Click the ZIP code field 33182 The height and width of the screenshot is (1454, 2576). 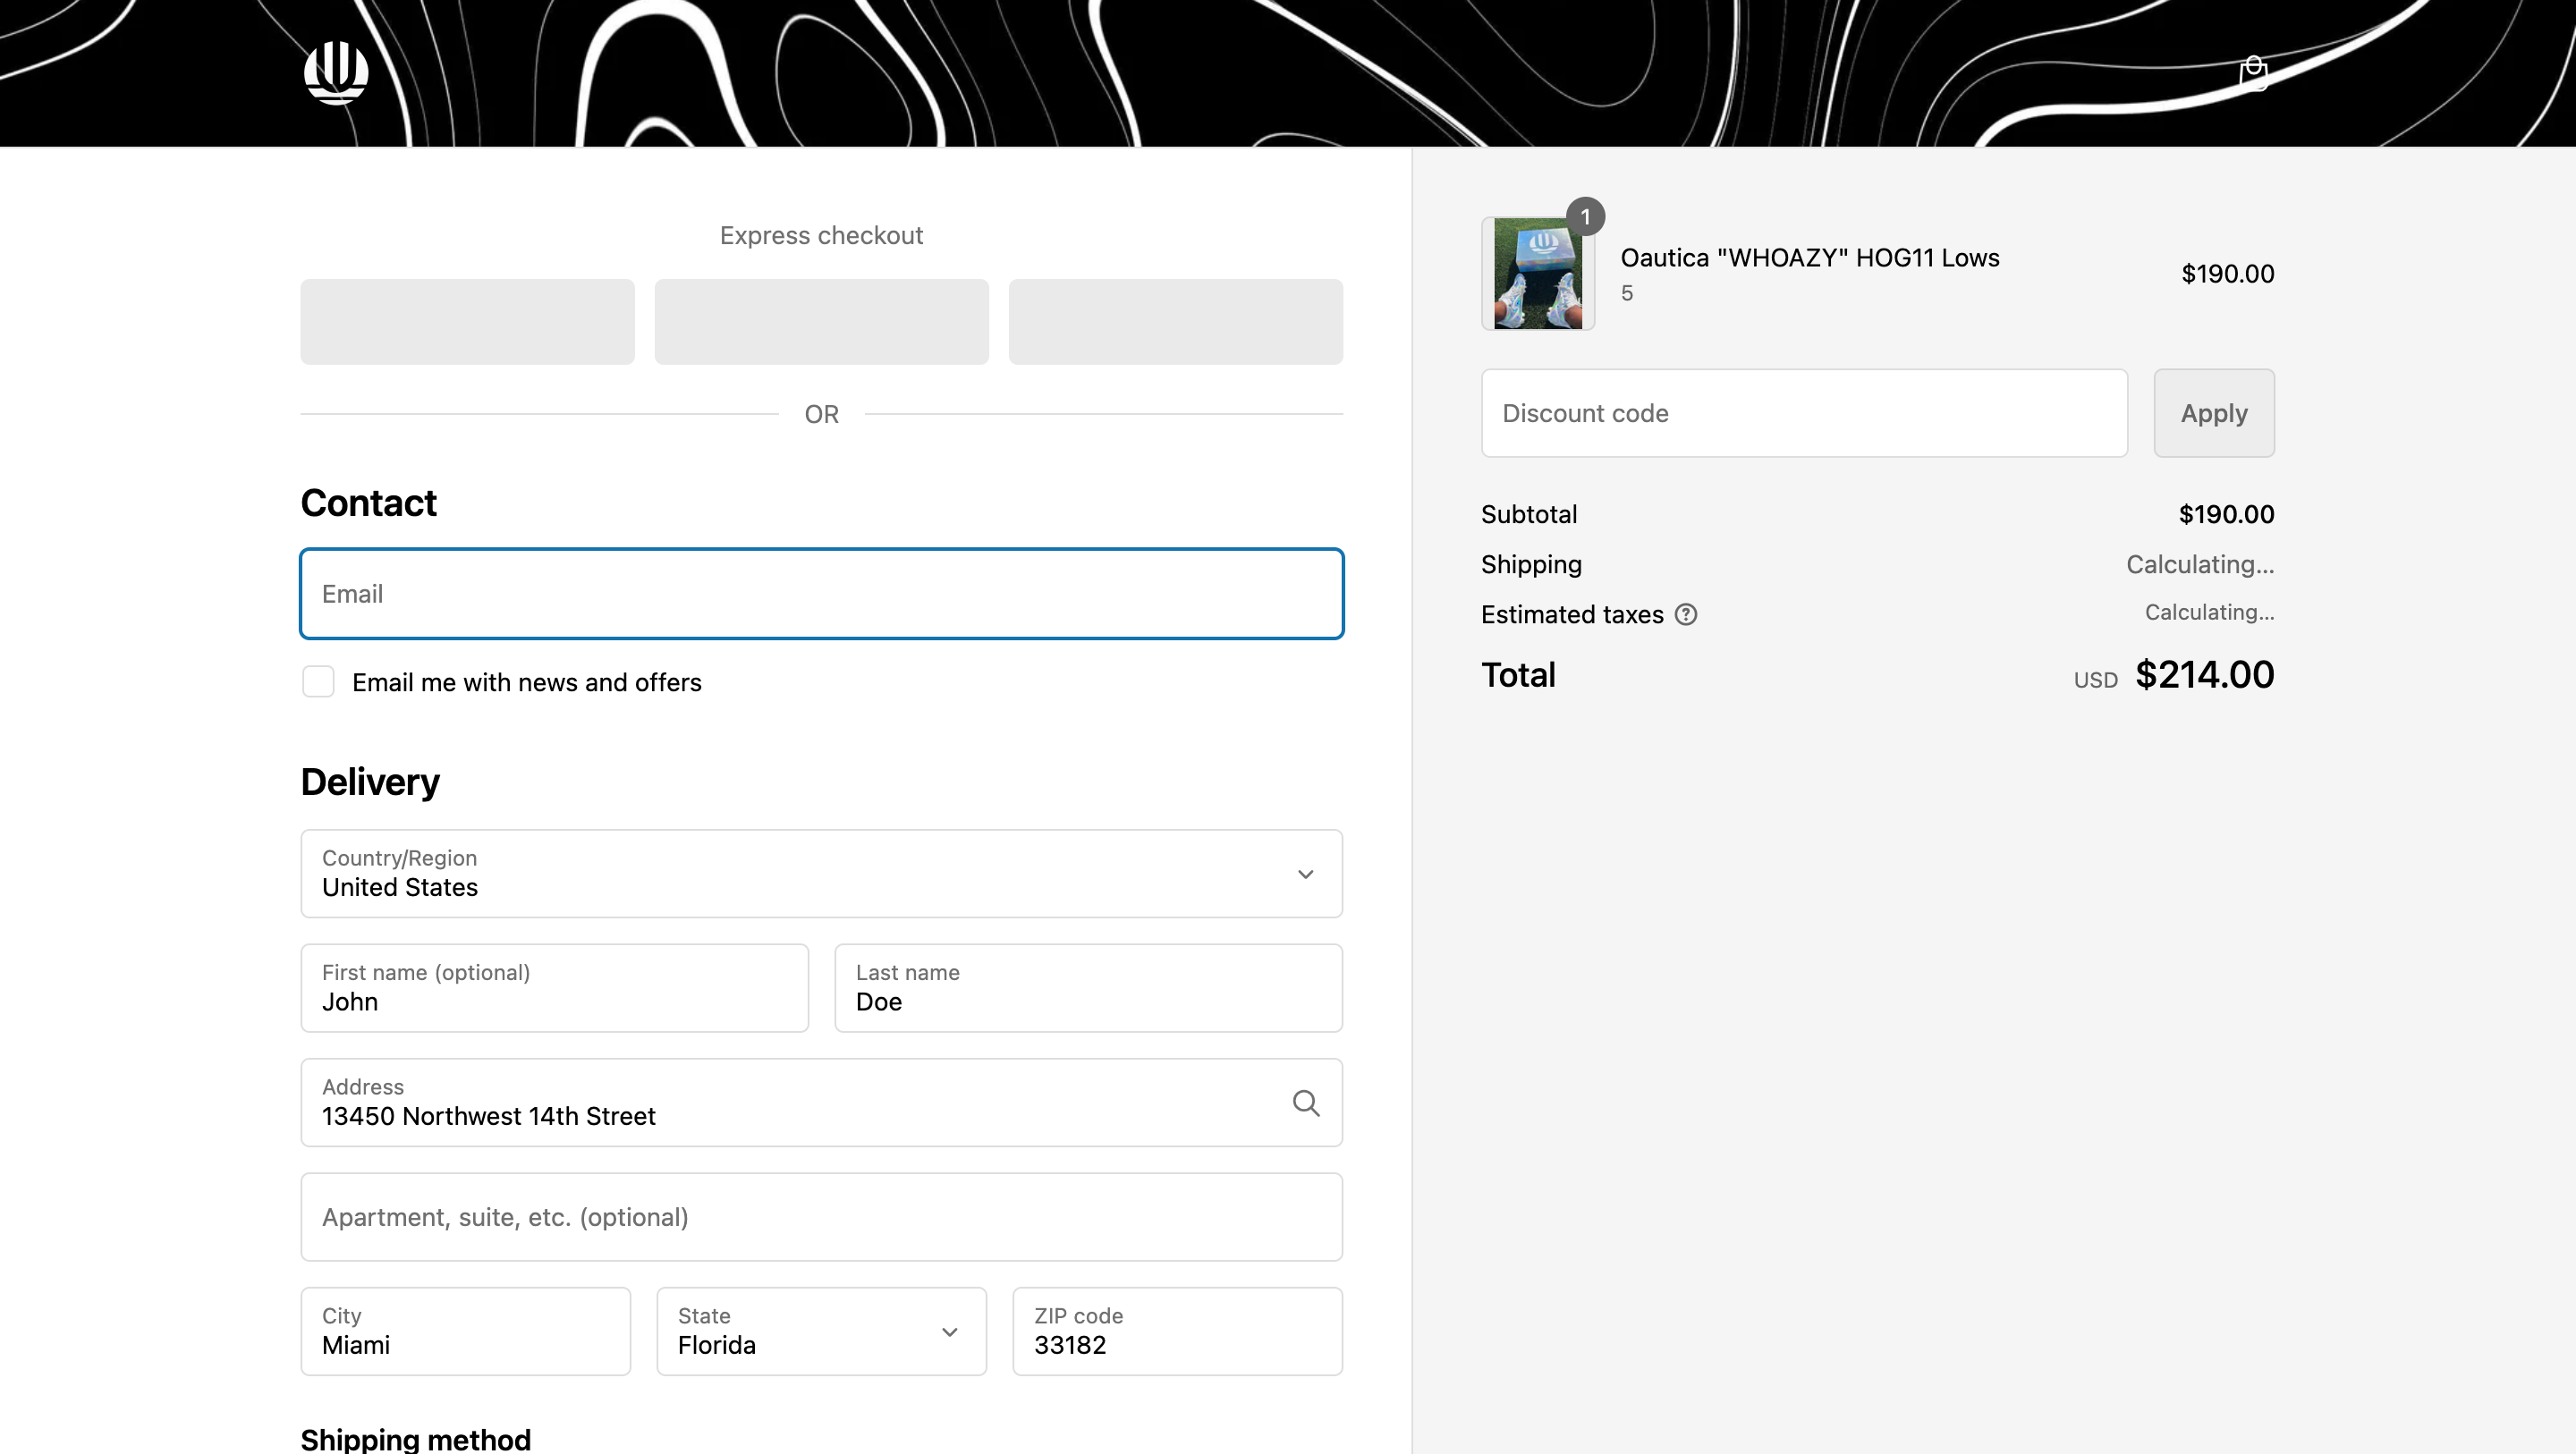click(1177, 1331)
